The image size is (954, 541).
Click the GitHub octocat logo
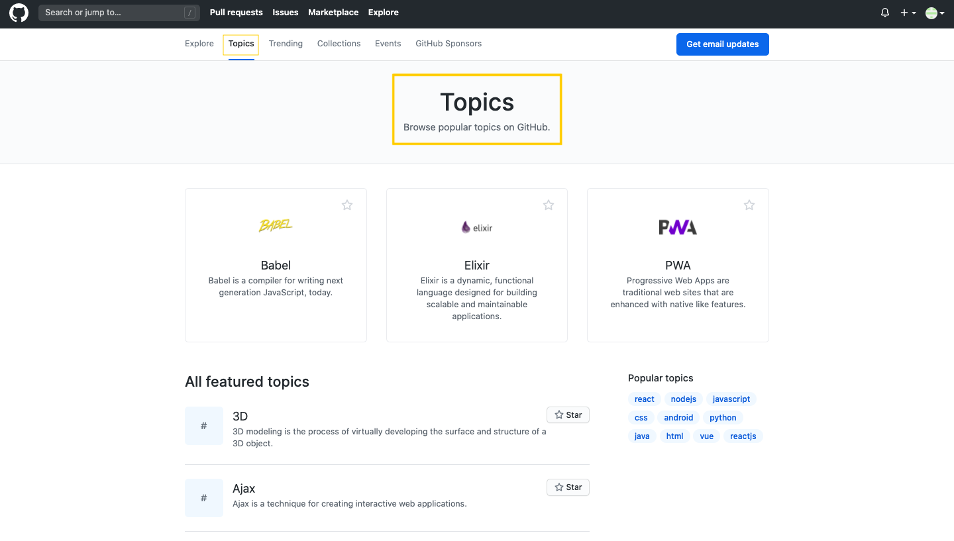(x=19, y=13)
